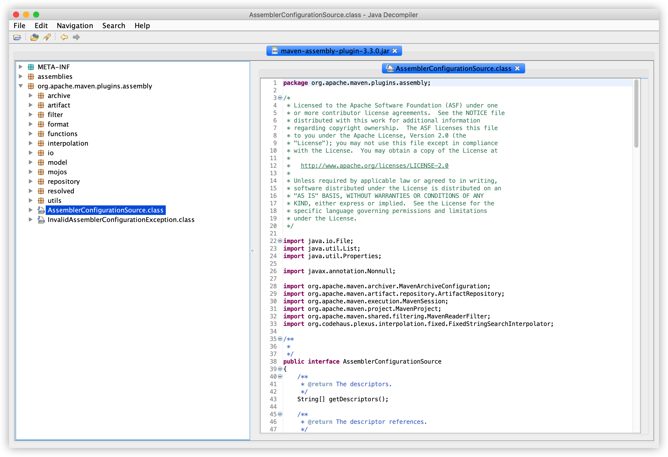668x457 pixels.
Task: Click the apache.org LICENSE-2.0 hyperlink
Action: coord(374,166)
